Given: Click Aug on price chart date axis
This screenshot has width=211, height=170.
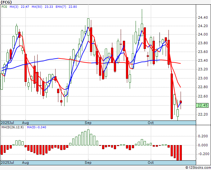Looking at the screenshot, I should [x=25, y=123].
